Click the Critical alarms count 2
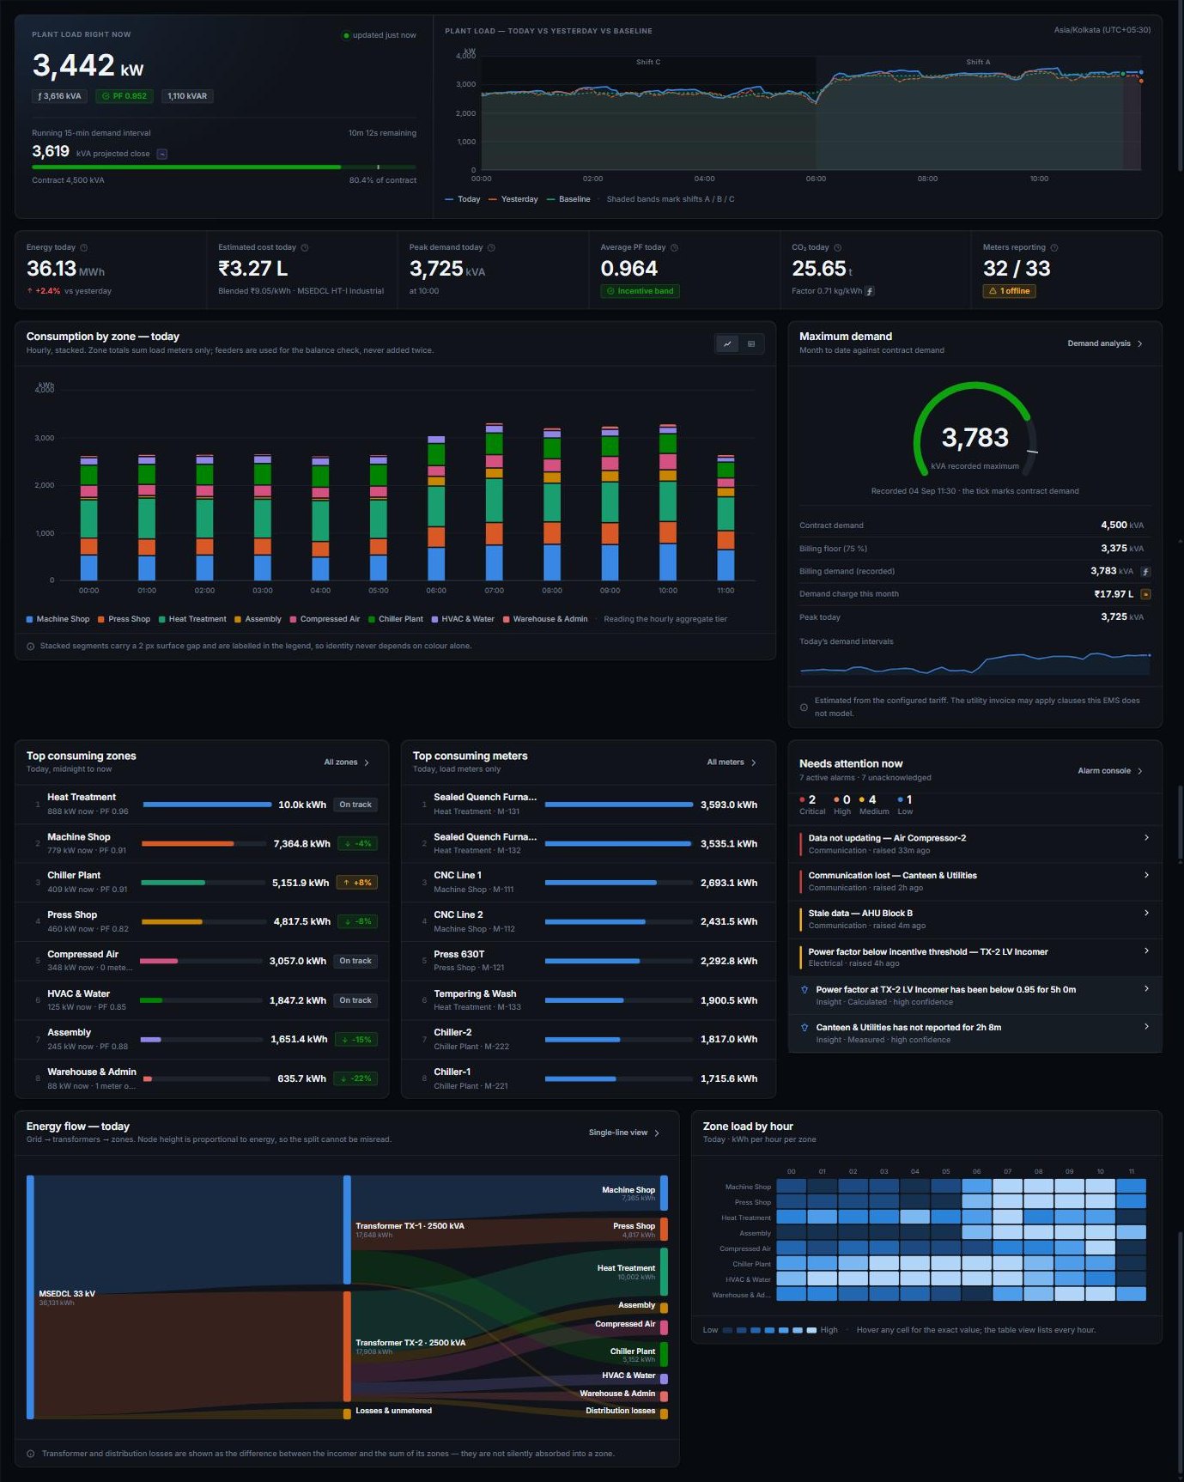The height and width of the screenshot is (1482, 1184). (811, 799)
